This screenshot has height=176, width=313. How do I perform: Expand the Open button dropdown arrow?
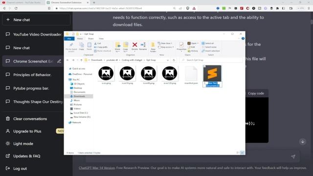point(198,44)
